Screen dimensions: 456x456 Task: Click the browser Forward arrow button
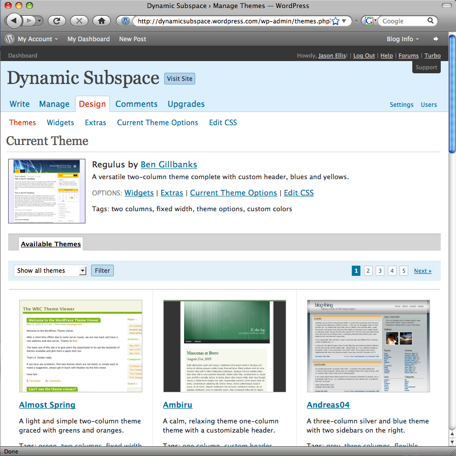[29, 21]
